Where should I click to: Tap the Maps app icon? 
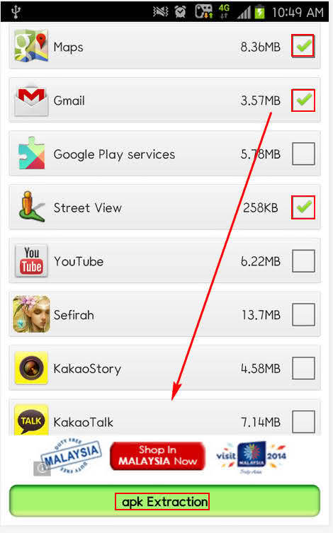[31, 46]
